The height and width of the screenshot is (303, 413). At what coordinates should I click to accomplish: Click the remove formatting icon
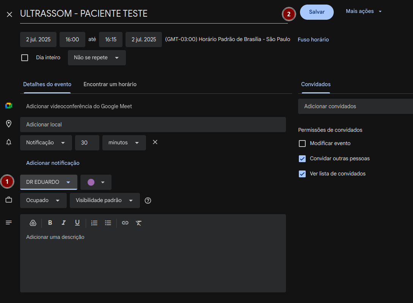pyautogui.click(x=139, y=223)
